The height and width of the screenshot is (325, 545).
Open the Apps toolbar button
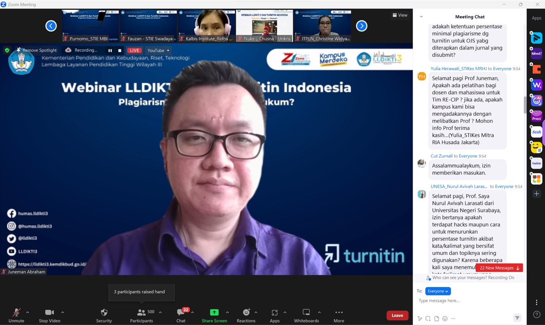coord(275,315)
